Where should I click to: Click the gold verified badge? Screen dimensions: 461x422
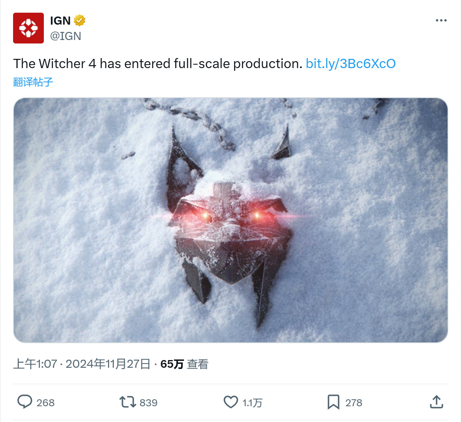point(80,20)
